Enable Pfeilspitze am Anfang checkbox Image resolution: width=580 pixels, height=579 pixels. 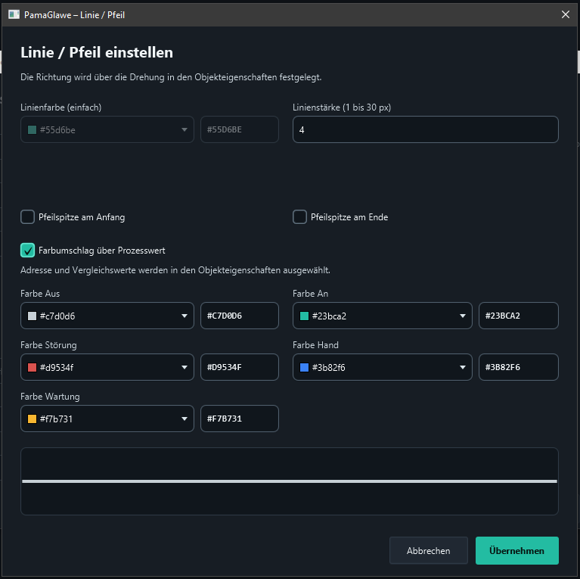[x=28, y=217]
